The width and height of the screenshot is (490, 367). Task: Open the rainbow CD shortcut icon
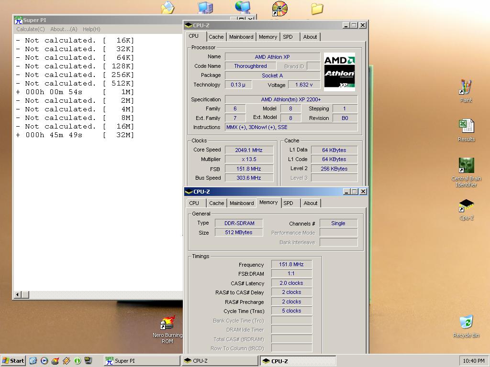click(279, 9)
